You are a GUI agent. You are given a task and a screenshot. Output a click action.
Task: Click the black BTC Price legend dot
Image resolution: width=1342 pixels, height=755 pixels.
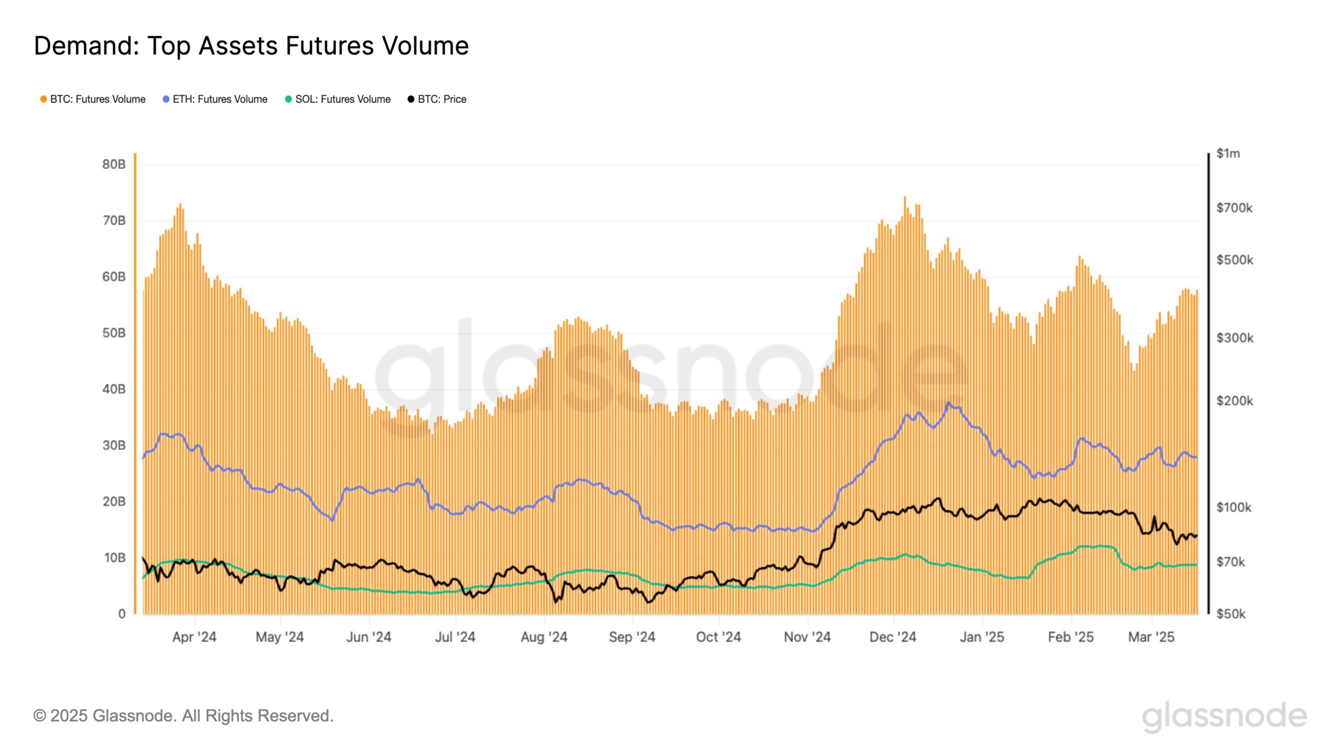(411, 99)
